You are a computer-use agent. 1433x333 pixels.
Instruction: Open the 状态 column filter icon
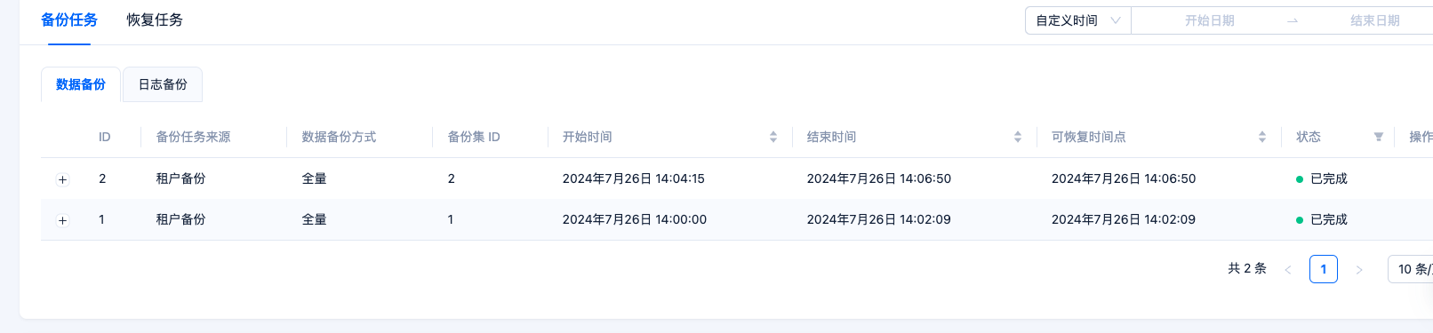(1379, 137)
